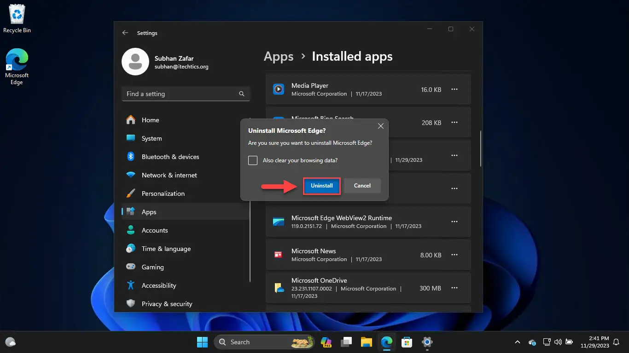
Task: Minimize the Settings window
Action: point(429,29)
